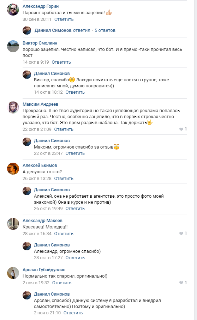Reply to Александр Горин's comment

[64, 19]
